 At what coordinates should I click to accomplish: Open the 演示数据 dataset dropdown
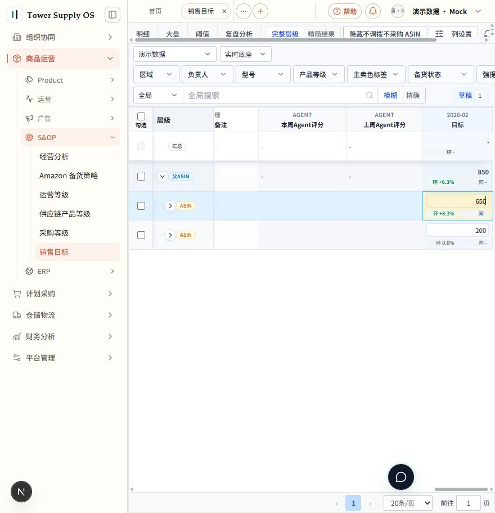point(175,54)
